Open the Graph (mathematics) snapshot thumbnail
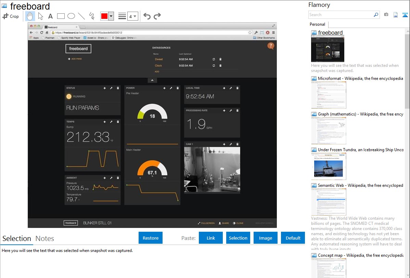This screenshot has height=278, width=410. 329,131
